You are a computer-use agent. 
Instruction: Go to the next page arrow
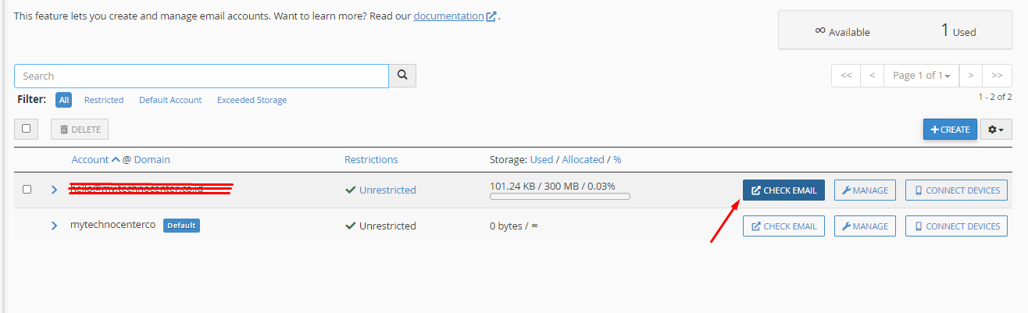click(970, 76)
